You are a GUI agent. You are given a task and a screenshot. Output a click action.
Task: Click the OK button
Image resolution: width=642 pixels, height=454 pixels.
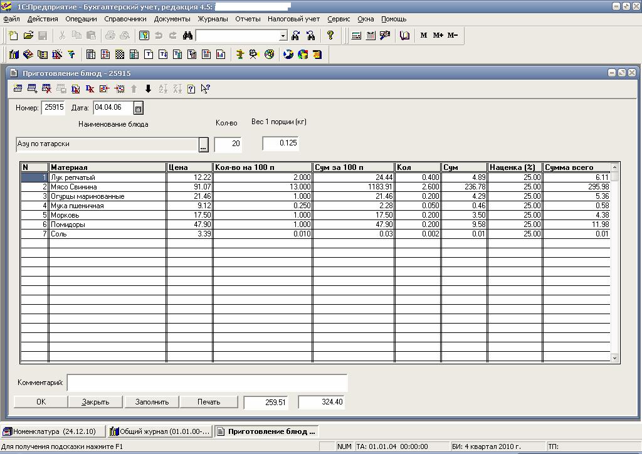tap(41, 402)
